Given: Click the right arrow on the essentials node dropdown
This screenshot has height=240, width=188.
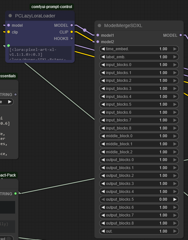Looking at the screenshot, I should pos(10,101).
